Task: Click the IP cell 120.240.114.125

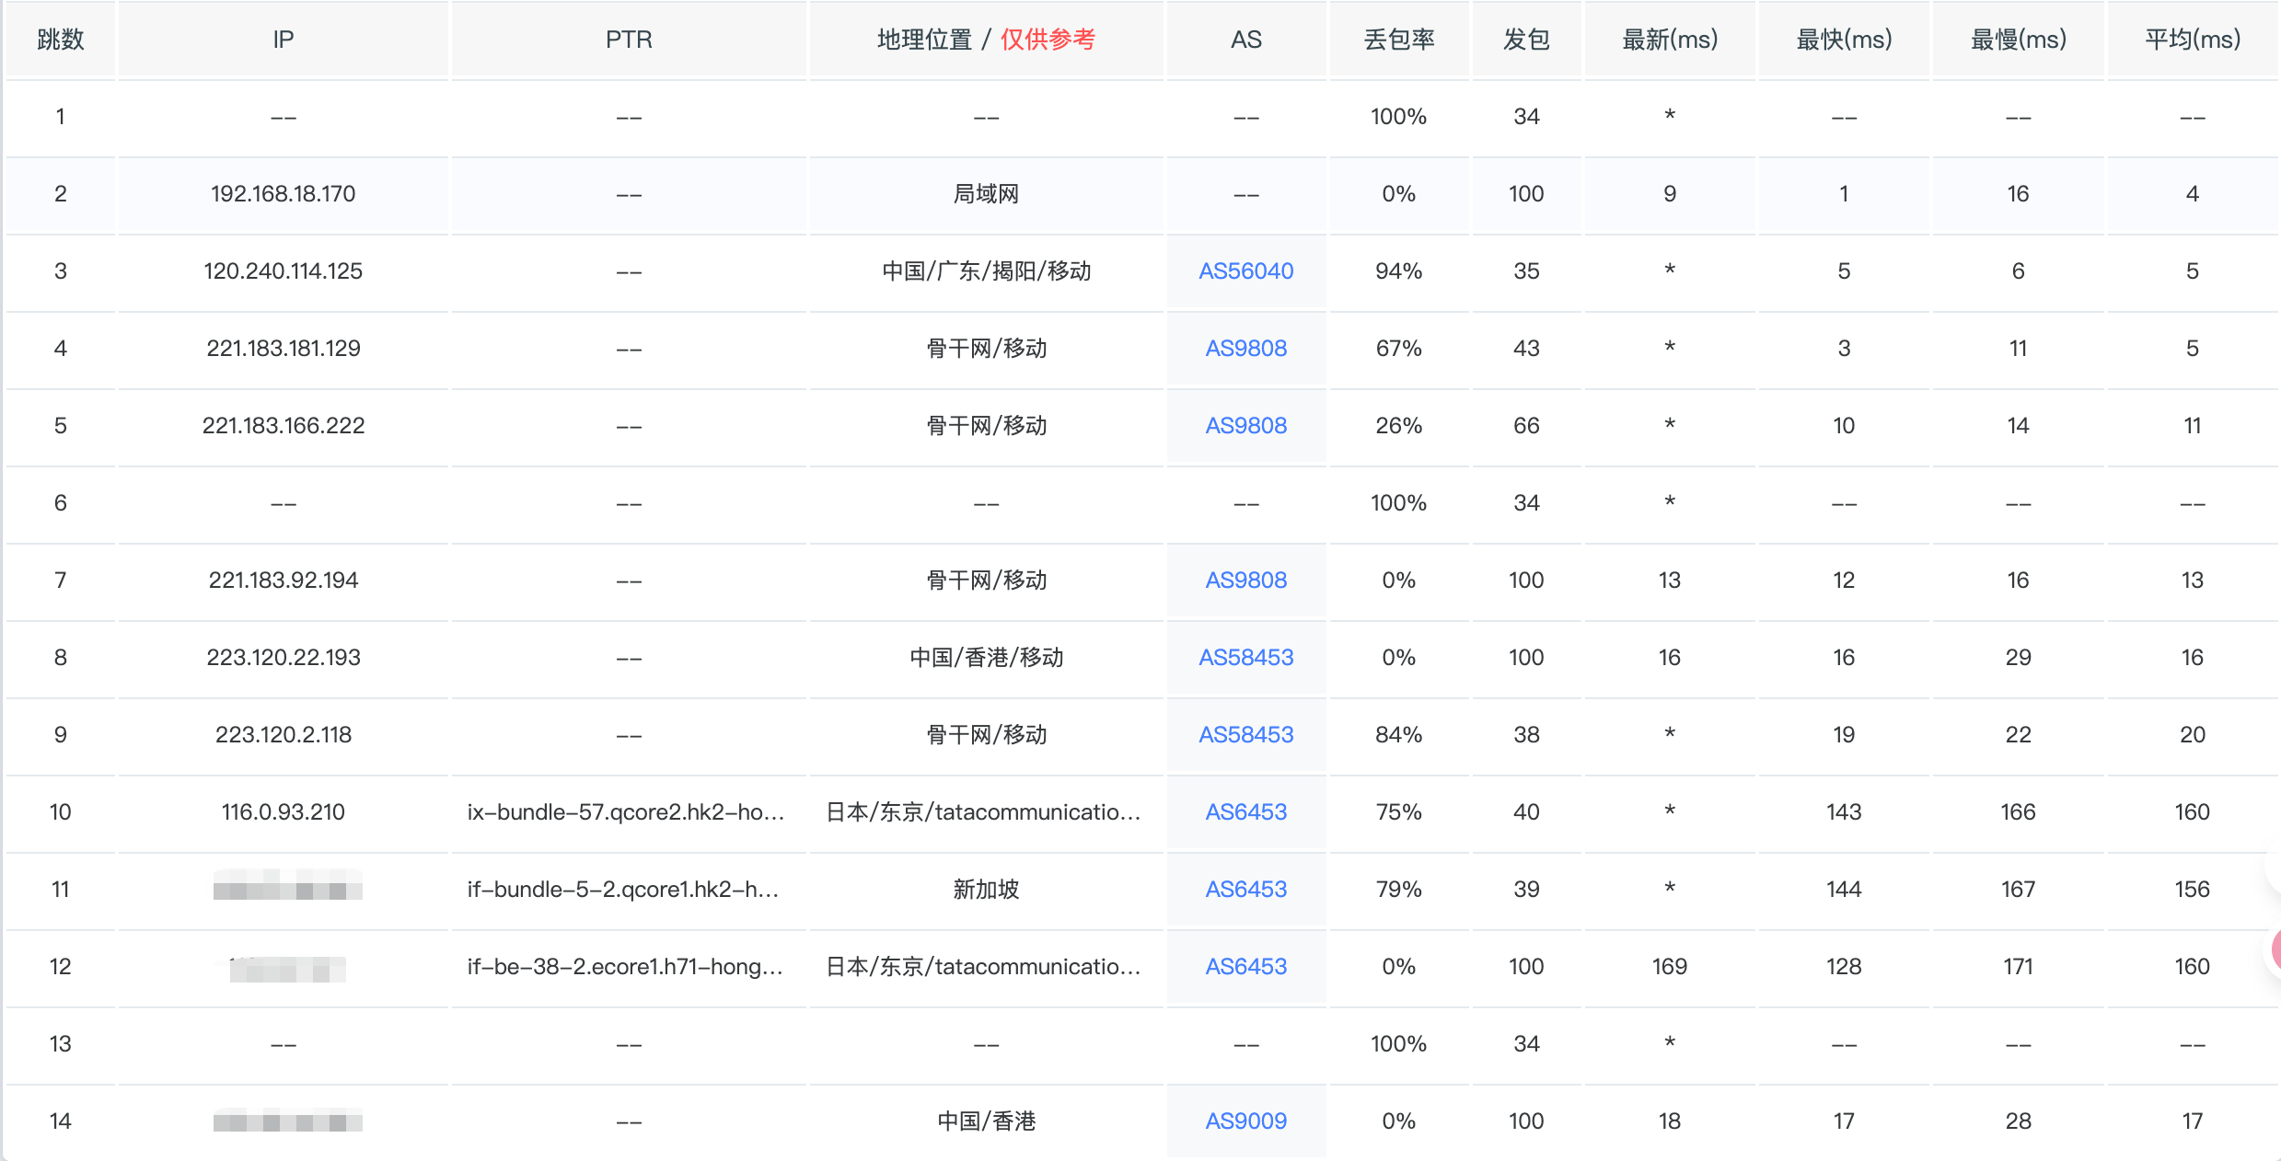Action: tap(283, 271)
